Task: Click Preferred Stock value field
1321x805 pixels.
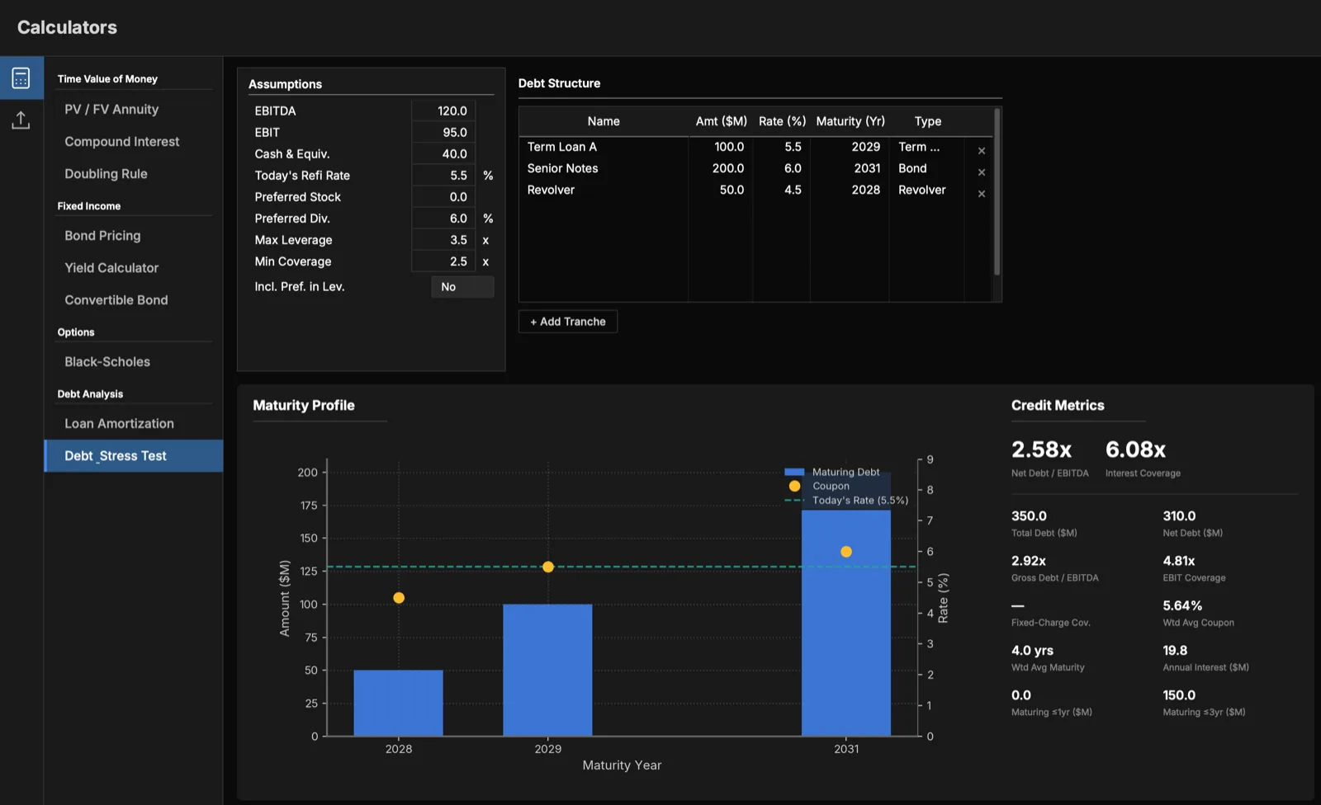Action: [443, 196]
